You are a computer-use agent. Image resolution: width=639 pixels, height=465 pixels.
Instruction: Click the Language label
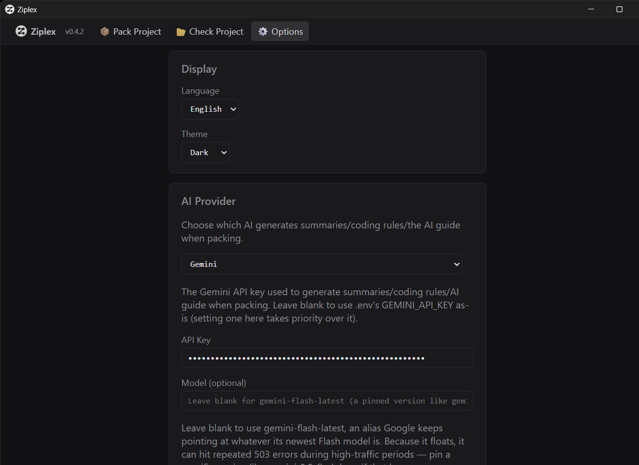(200, 91)
